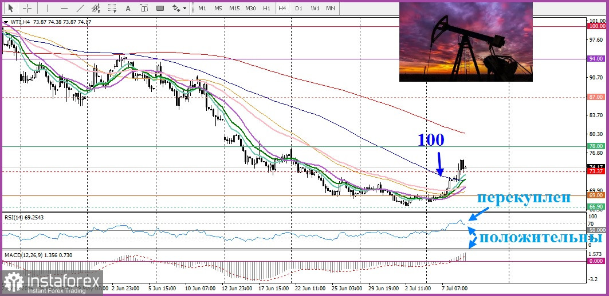Switch to M1 timeframe

(202, 8)
